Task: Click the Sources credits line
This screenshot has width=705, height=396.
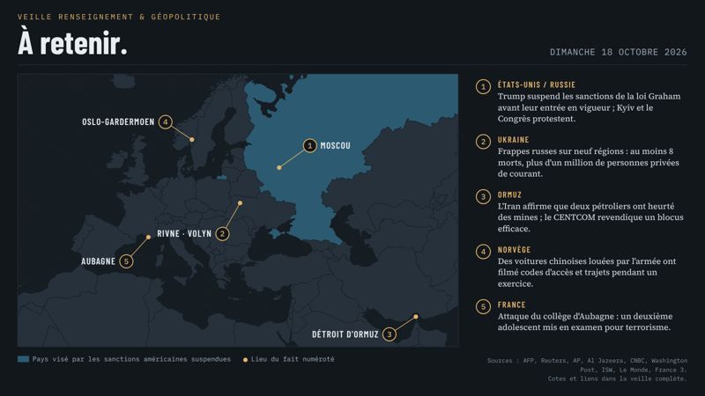Action: 587,365
